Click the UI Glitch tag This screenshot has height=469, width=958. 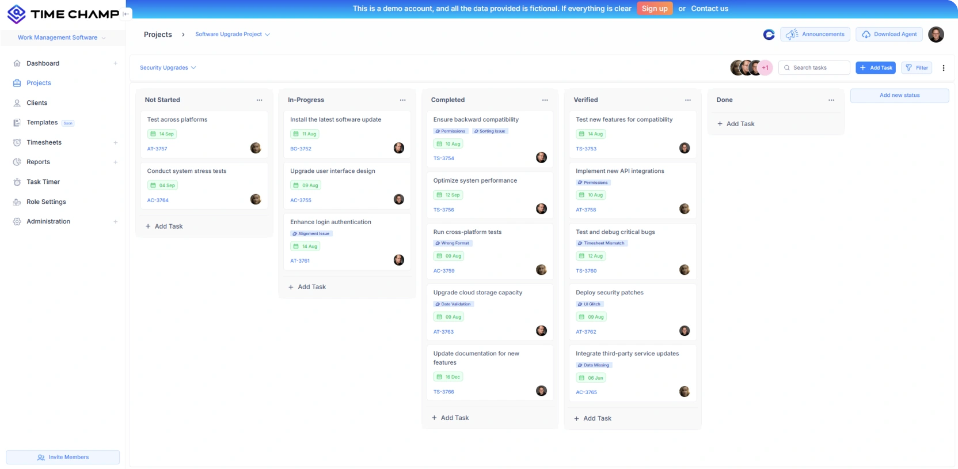pyautogui.click(x=590, y=304)
